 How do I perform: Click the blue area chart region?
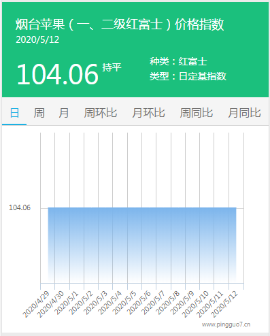[142, 245]
